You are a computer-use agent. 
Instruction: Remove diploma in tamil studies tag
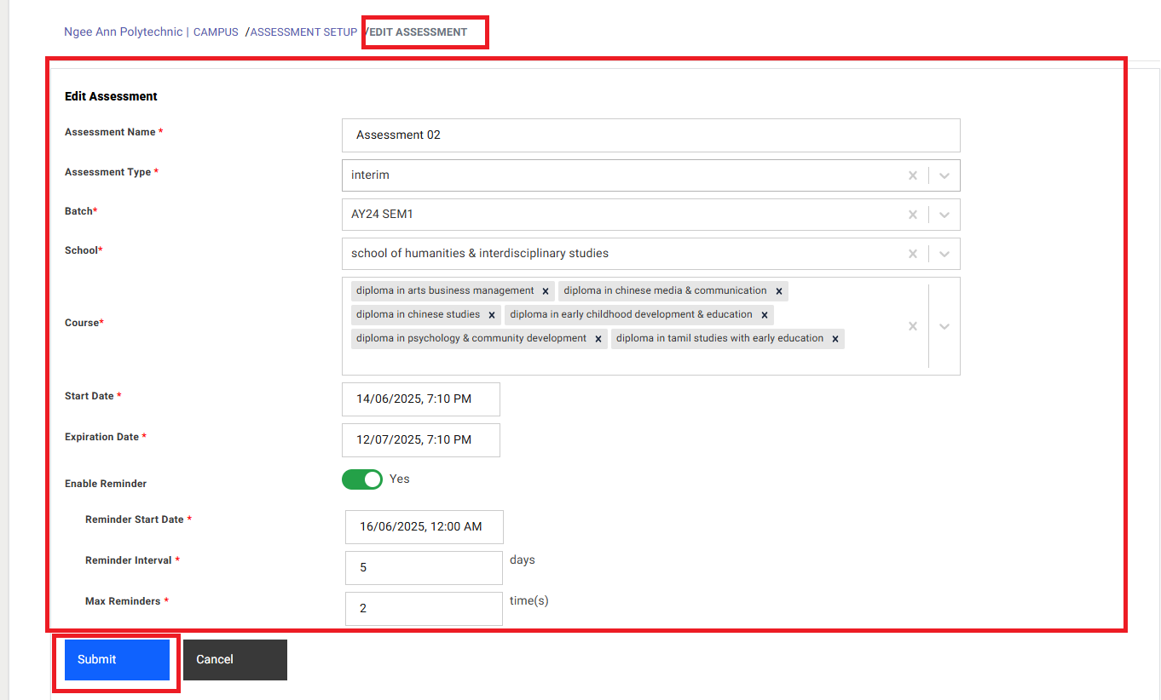[835, 339]
